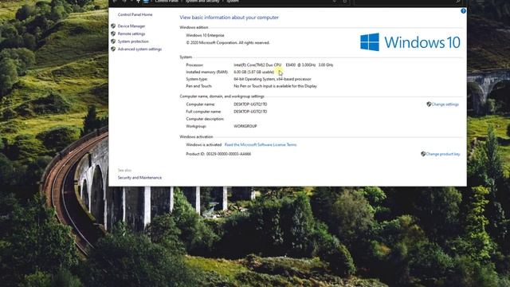Viewport: 510px width, 287px height.
Task: Click the shield icon beside System protection
Action: [113, 41]
